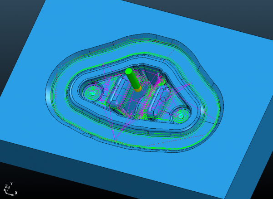Click the left elongated slot pocket
Screen dimensions: 273x199
click(x=118, y=90)
